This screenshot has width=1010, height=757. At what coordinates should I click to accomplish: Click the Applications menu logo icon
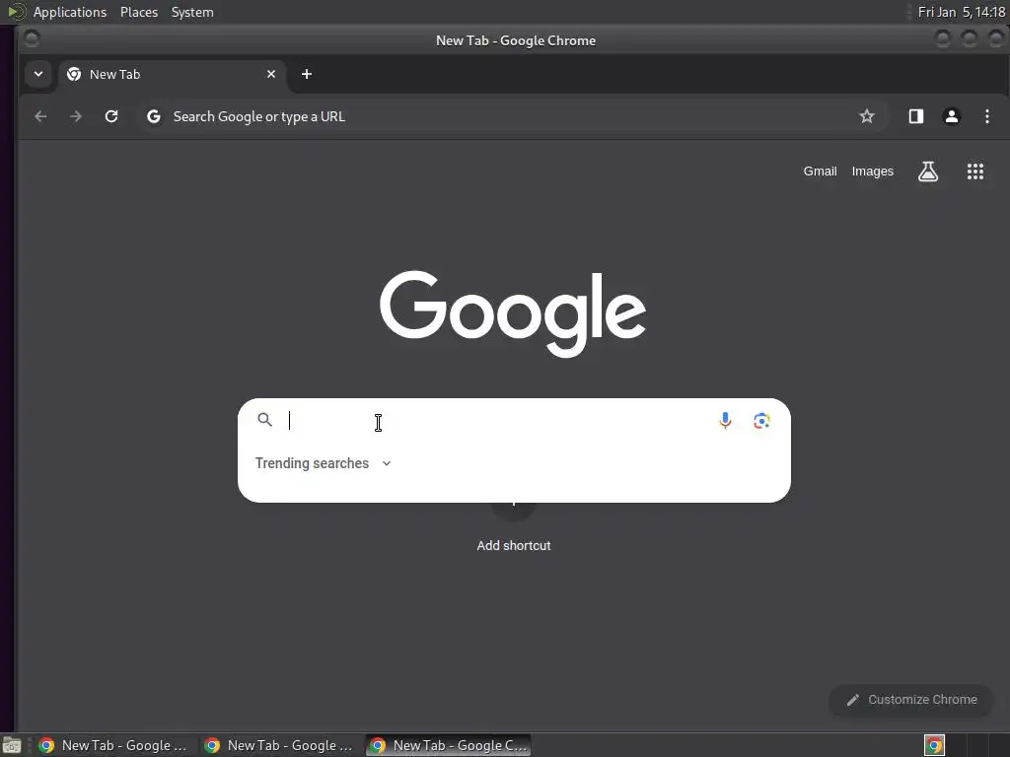tap(16, 12)
